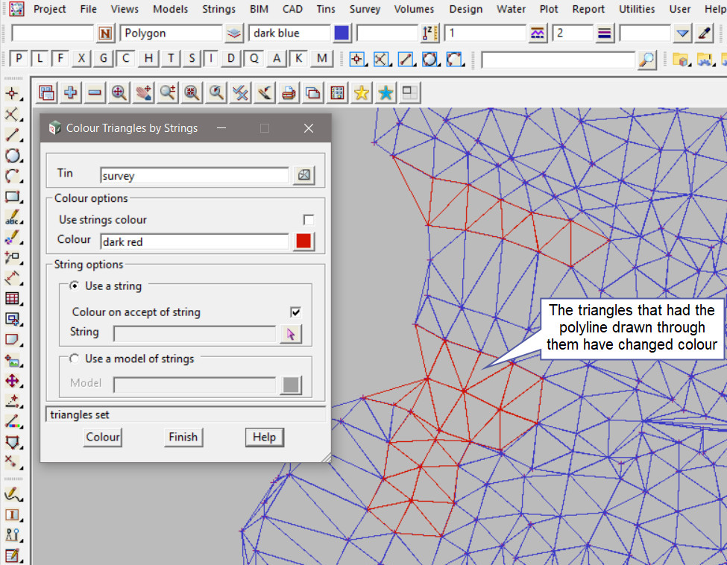Open the model layers icon next to Polygon

pos(234,34)
